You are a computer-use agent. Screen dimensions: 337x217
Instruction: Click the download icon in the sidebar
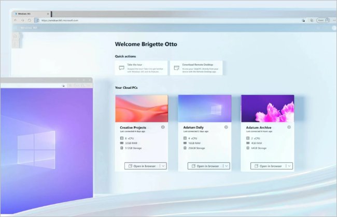click(15, 44)
